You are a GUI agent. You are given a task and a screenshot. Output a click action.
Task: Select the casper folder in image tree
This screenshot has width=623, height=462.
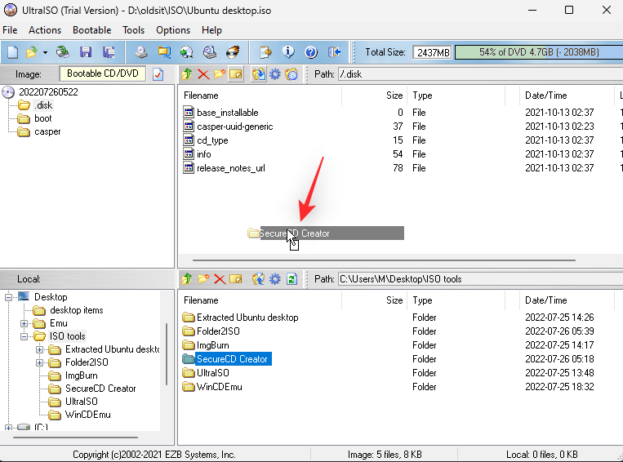pyautogui.click(x=47, y=131)
